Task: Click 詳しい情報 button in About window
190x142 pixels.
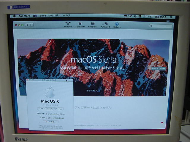Action: 51,122
